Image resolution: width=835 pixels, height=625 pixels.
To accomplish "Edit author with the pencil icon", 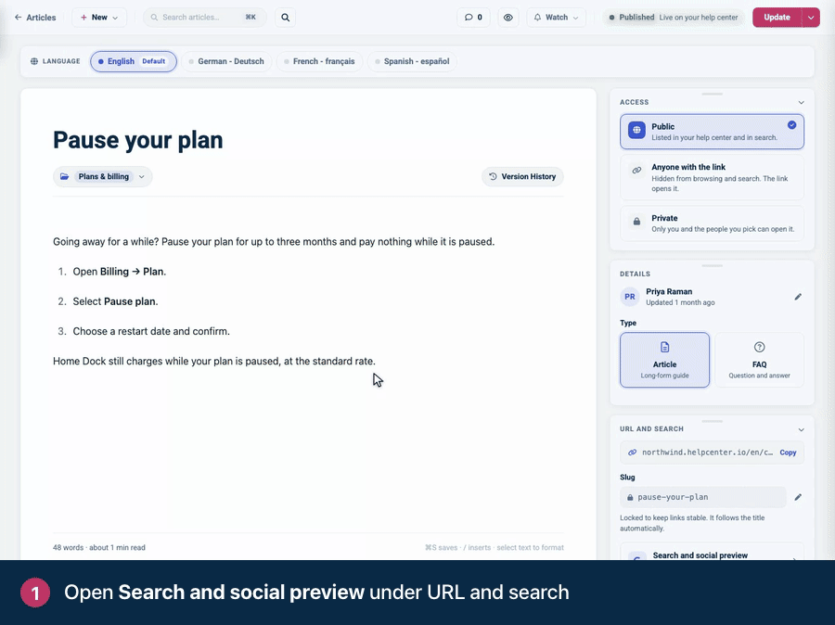I will 798,297.
